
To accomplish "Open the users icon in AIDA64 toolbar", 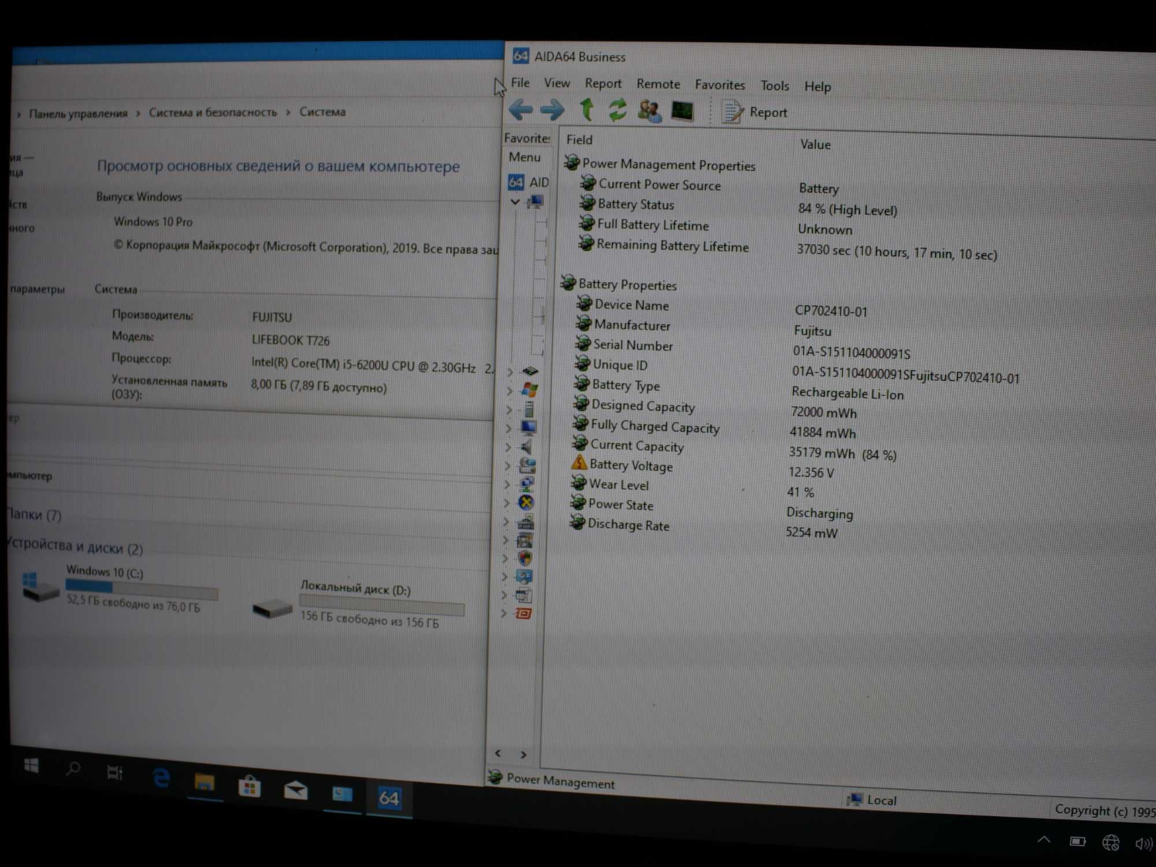I will (649, 110).
